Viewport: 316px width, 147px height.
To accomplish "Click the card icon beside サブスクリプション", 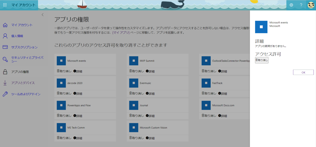I will (x=5, y=47).
